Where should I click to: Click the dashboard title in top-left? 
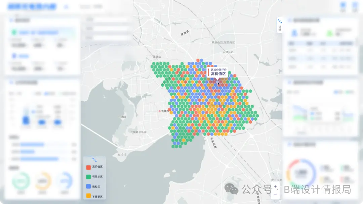(x=32, y=6)
